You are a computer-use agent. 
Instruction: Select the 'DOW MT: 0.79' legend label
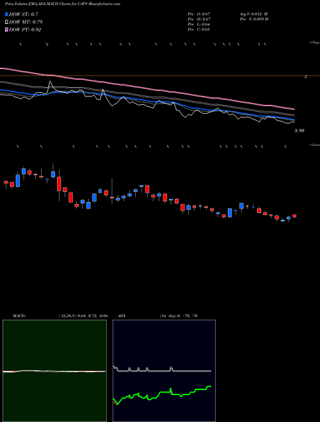[26, 22]
